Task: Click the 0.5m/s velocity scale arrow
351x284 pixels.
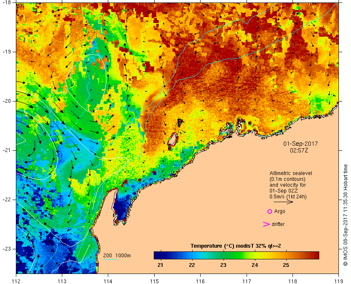Action: [283, 202]
